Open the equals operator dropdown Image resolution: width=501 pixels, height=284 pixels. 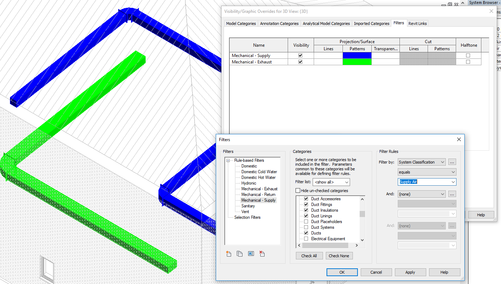tap(427, 172)
